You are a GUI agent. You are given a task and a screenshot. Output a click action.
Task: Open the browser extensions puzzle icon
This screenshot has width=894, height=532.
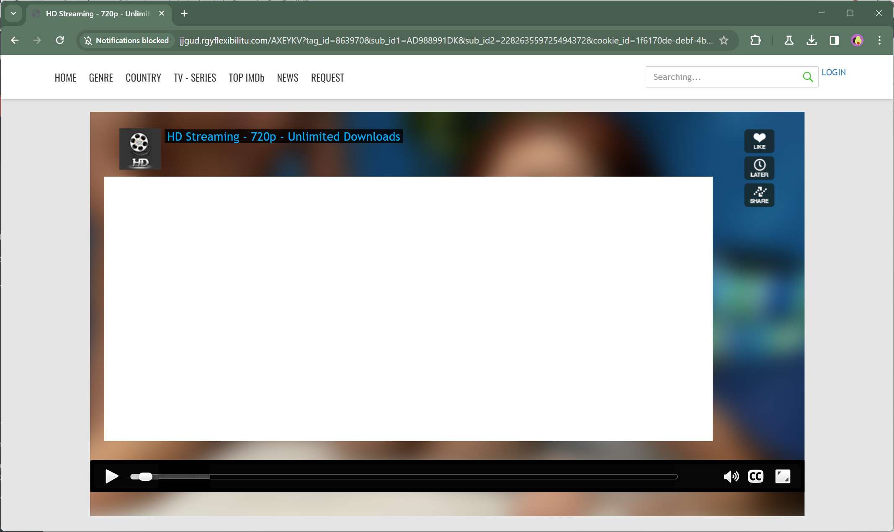coord(755,41)
